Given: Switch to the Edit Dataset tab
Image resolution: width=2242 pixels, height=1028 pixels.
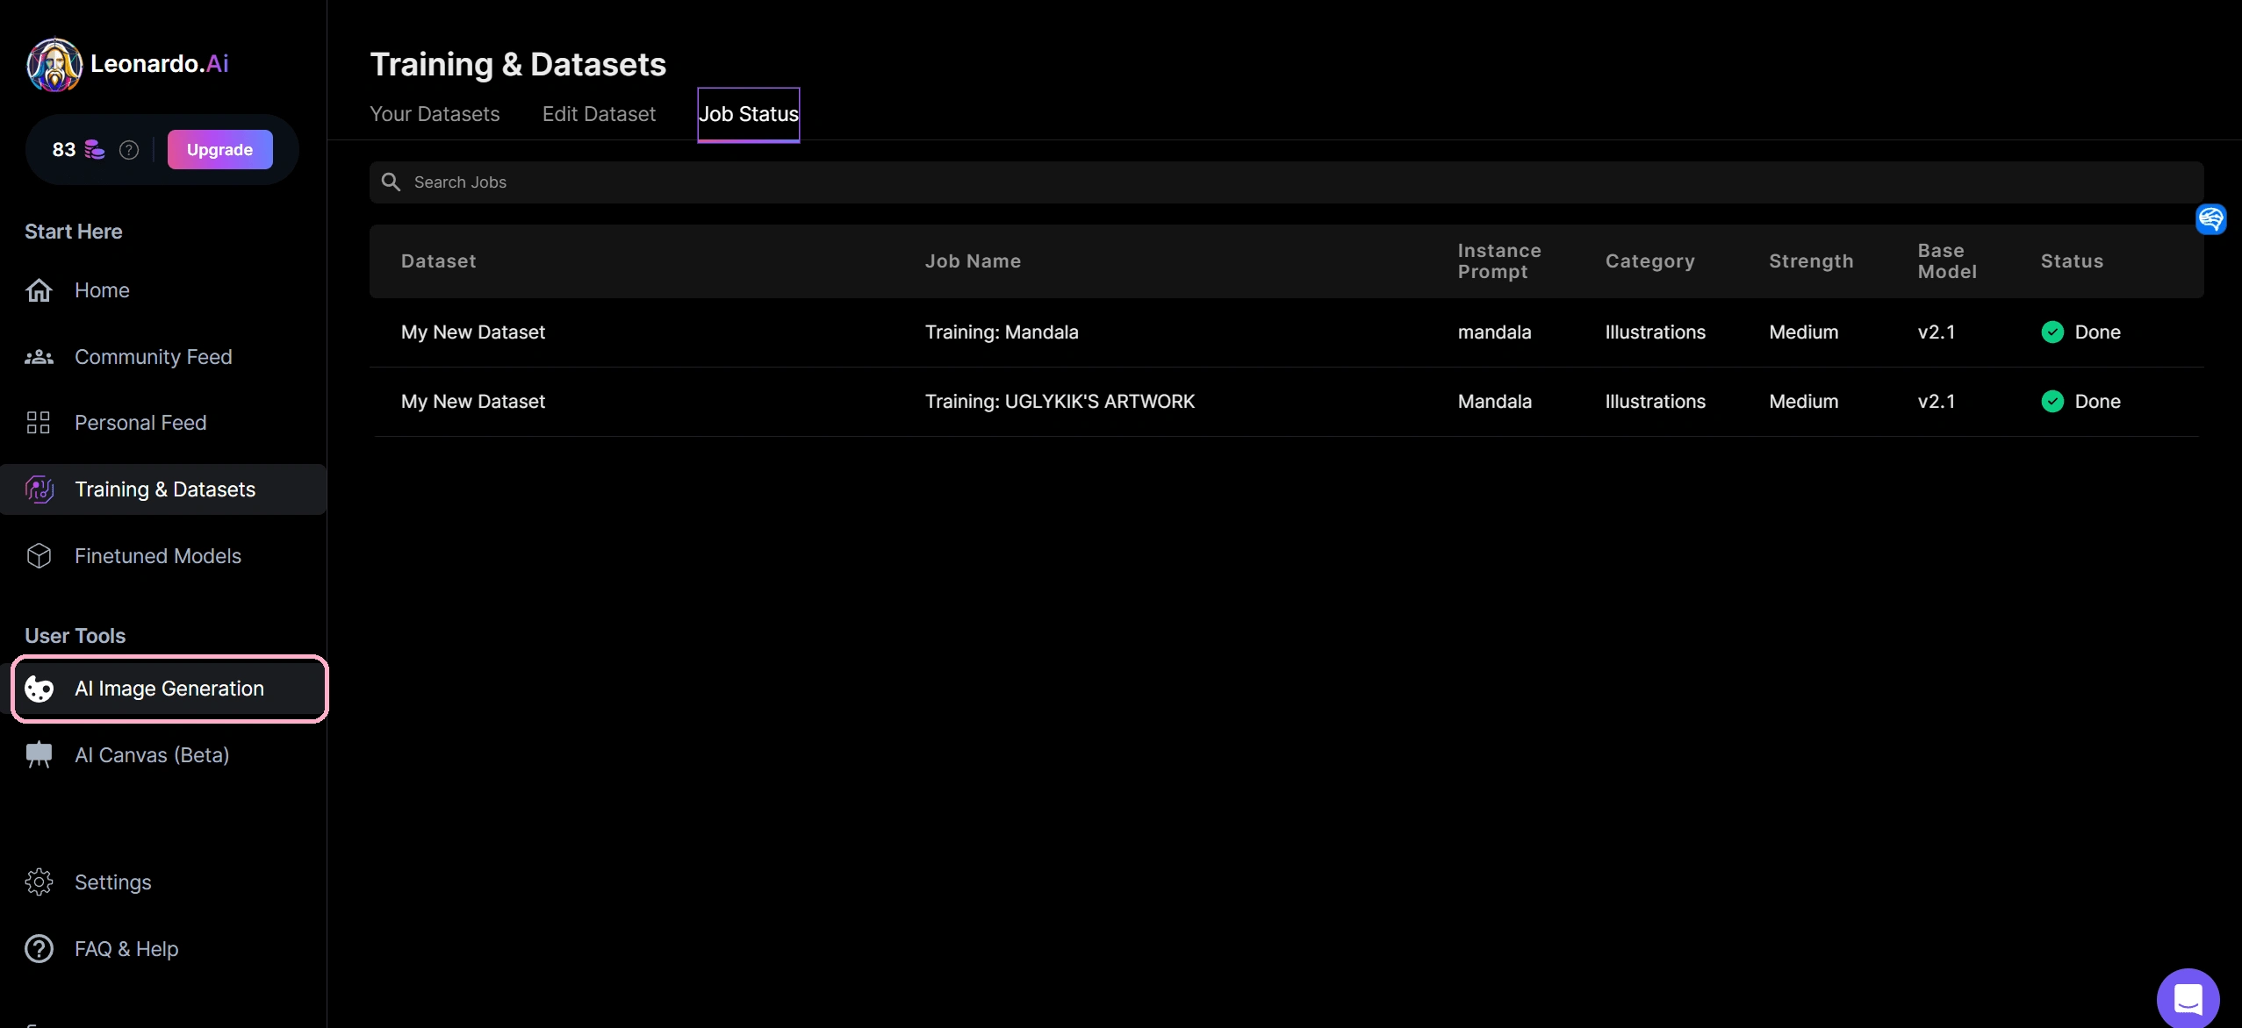Looking at the screenshot, I should coord(599,114).
